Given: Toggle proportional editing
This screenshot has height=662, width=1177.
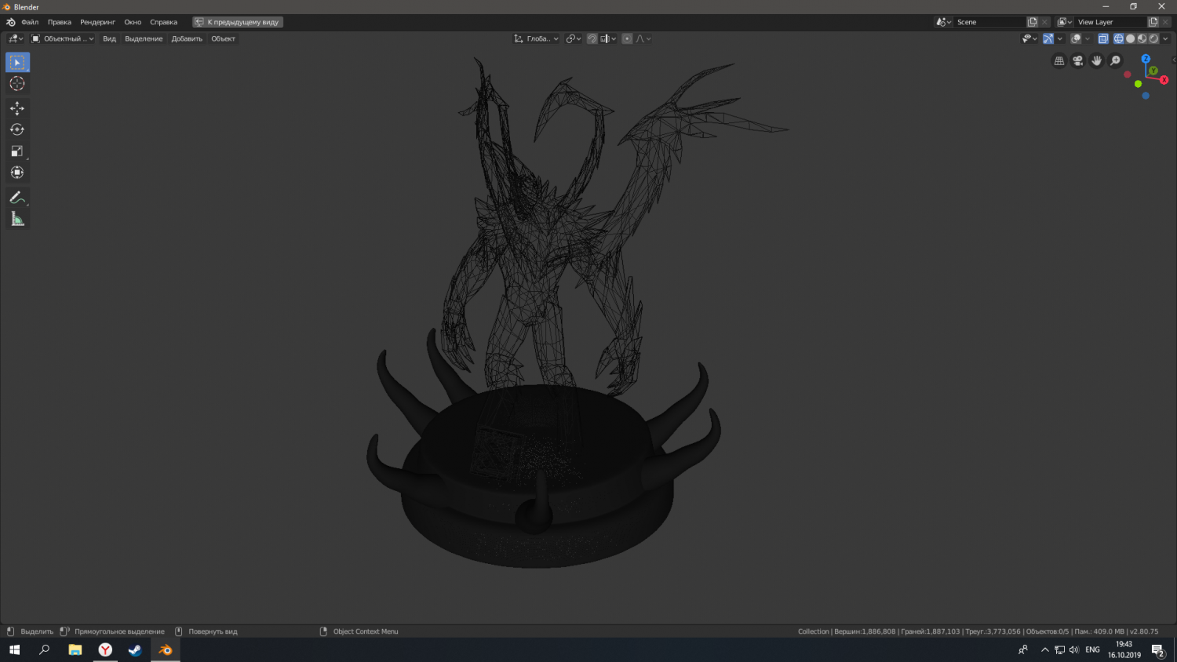Looking at the screenshot, I should pyautogui.click(x=627, y=38).
